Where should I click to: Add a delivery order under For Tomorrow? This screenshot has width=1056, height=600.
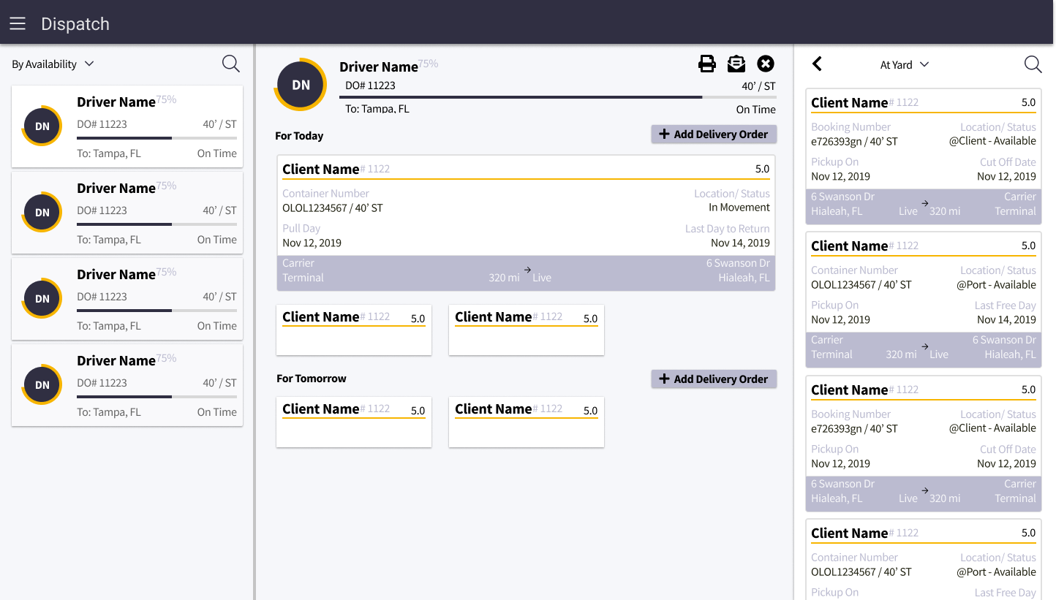[714, 379]
